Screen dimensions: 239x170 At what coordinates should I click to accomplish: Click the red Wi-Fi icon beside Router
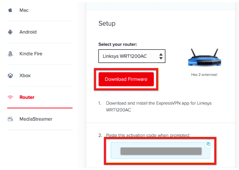(10, 97)
